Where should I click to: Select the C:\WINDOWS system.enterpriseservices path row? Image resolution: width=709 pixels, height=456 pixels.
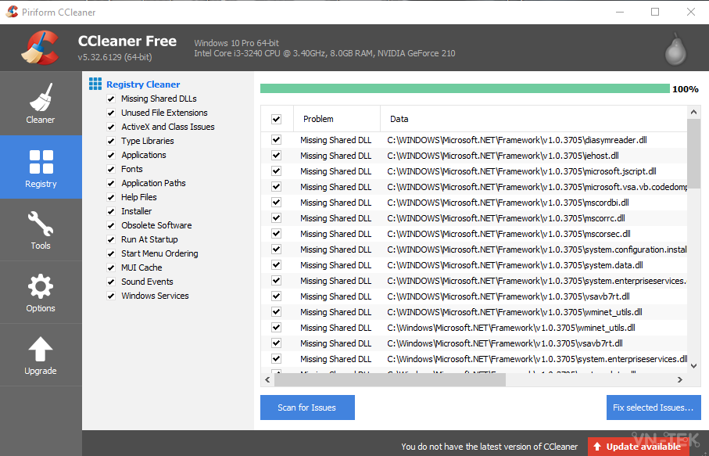click(474, 281)
